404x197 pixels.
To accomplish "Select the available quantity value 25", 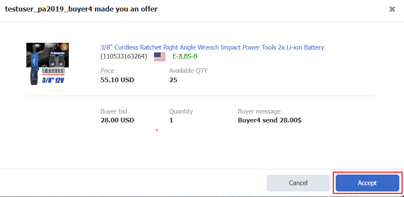I will point(173,80).
